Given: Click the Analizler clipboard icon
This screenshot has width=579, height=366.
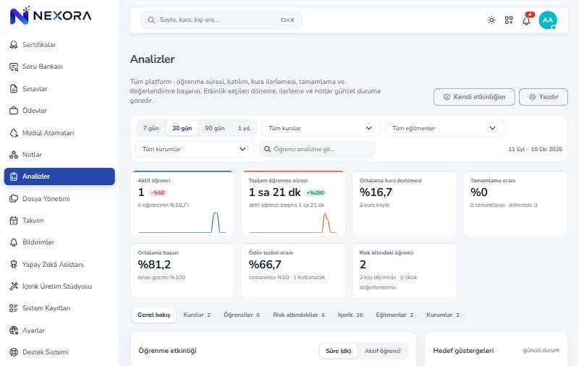Looking at the screenshot, I should pos(14,176).
